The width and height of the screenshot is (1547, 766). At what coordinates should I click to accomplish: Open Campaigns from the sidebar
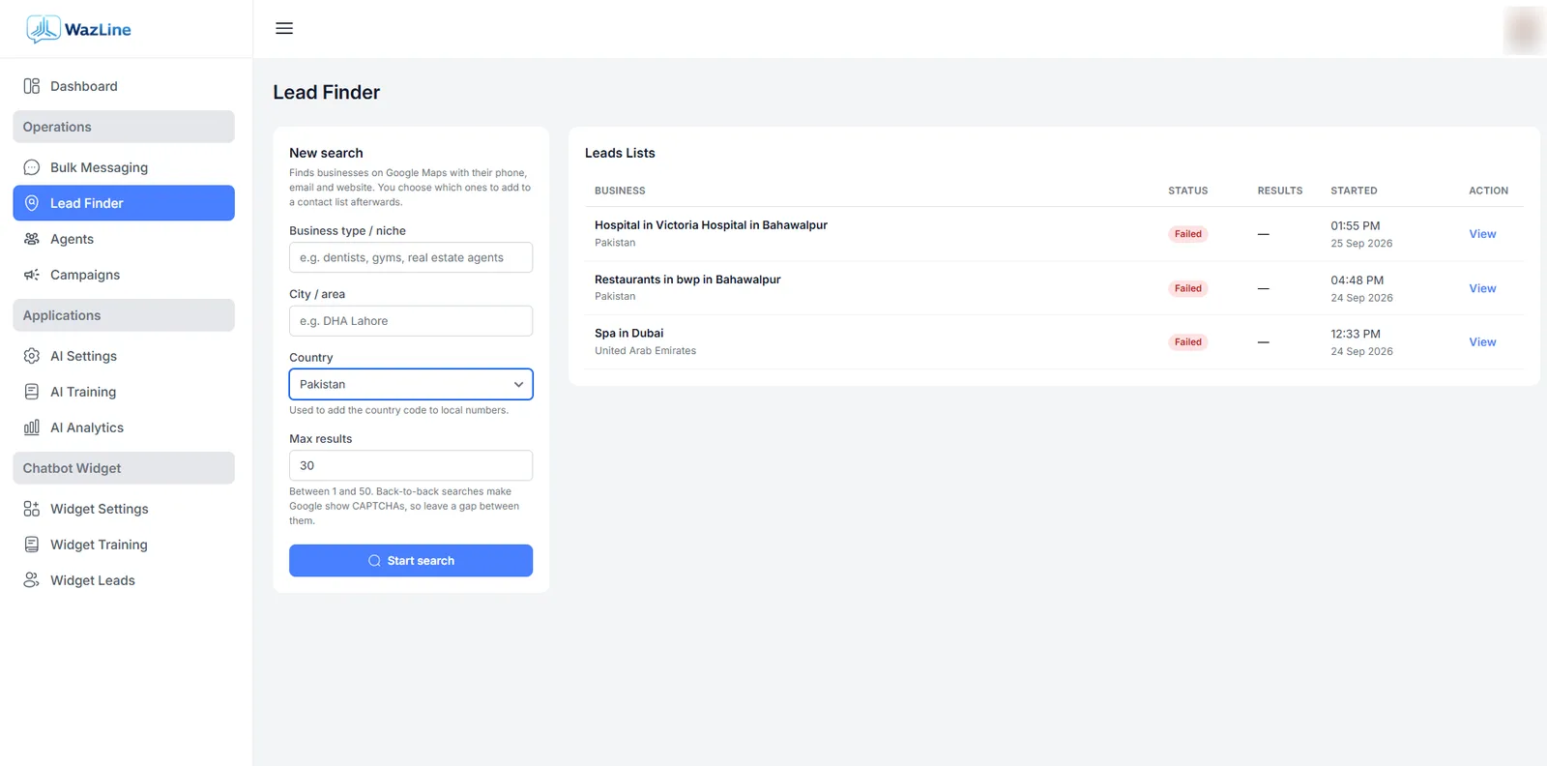point(124,275)
